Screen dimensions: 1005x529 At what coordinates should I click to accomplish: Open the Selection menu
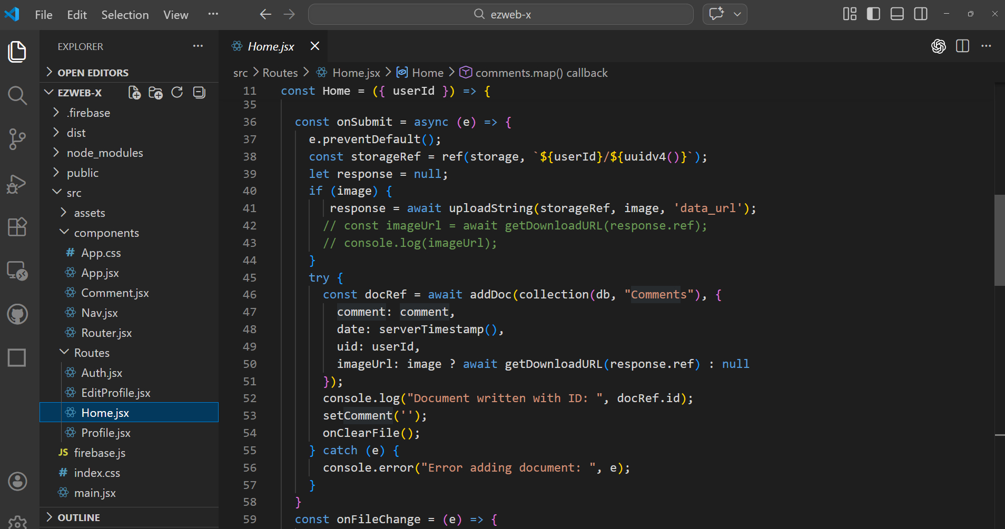point(125,15)
